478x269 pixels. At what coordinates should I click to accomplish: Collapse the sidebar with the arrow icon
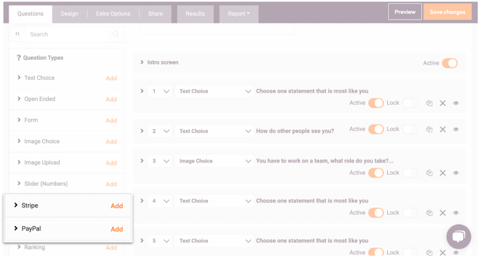(x=17, y=34)
